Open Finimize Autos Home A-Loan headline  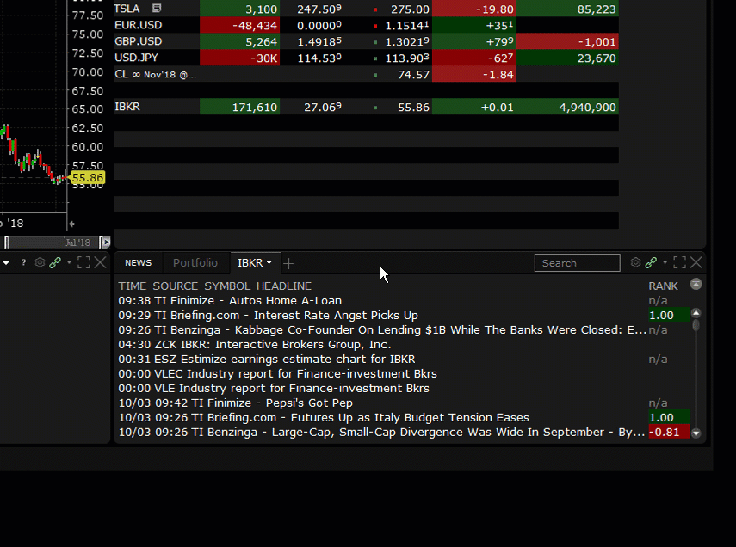coord(230,301)
